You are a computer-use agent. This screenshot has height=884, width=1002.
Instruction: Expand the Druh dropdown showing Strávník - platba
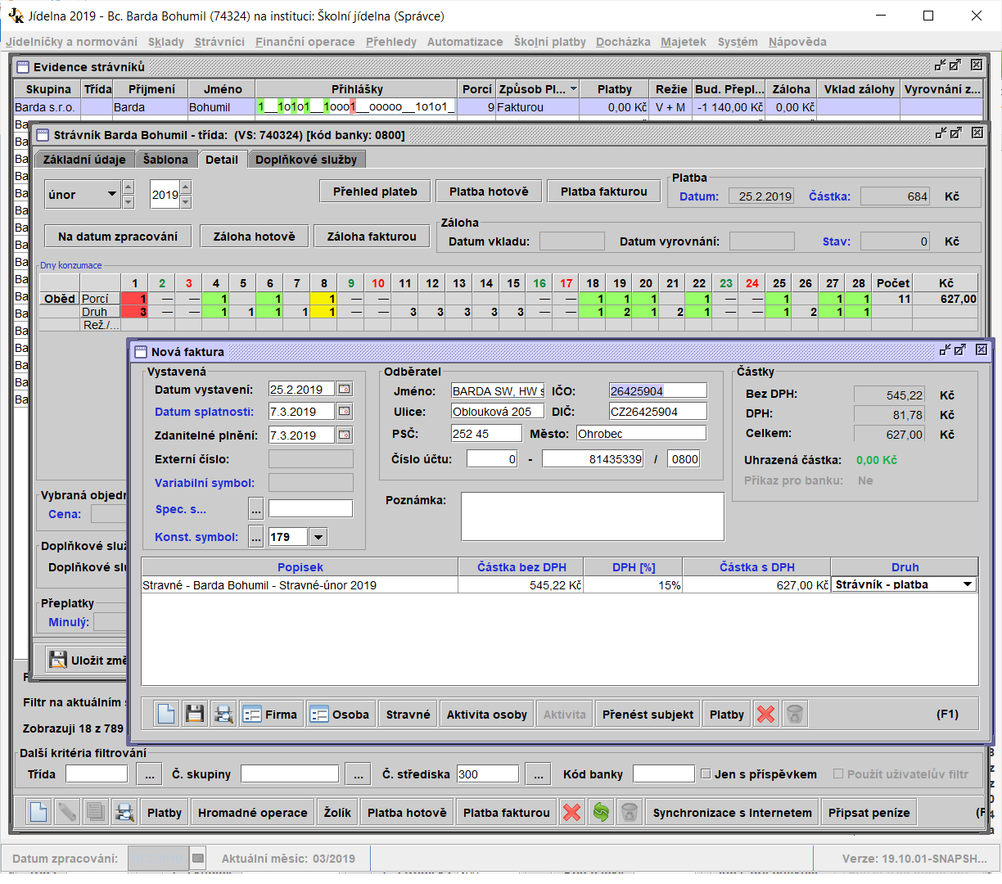point(968,584)
